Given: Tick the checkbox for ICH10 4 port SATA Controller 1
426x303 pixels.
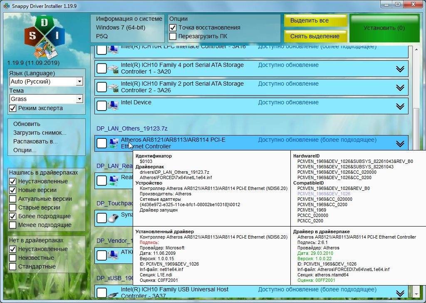Looking at the screenshot, I should pyautogui.click(x=102, y=69).
